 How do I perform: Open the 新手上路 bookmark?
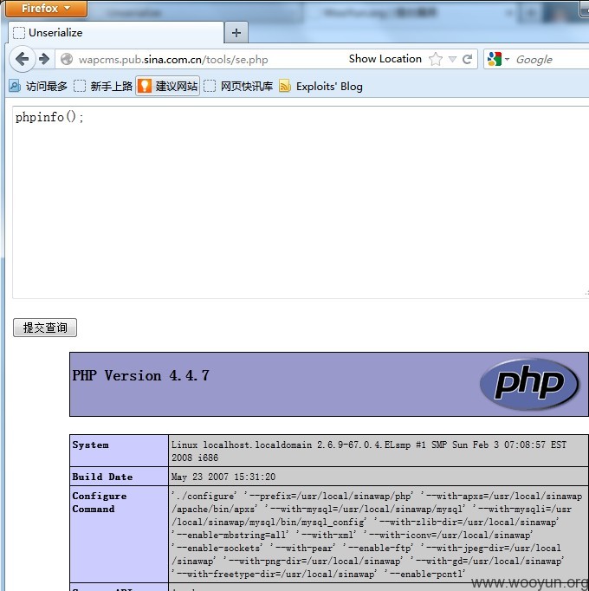pyautogui.click(x=103, y=87)
